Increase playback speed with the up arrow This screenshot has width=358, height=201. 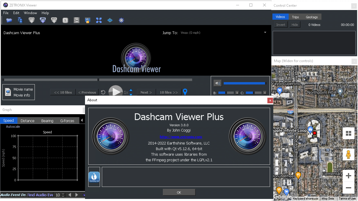pyautogui.click(x=131, y=90)
